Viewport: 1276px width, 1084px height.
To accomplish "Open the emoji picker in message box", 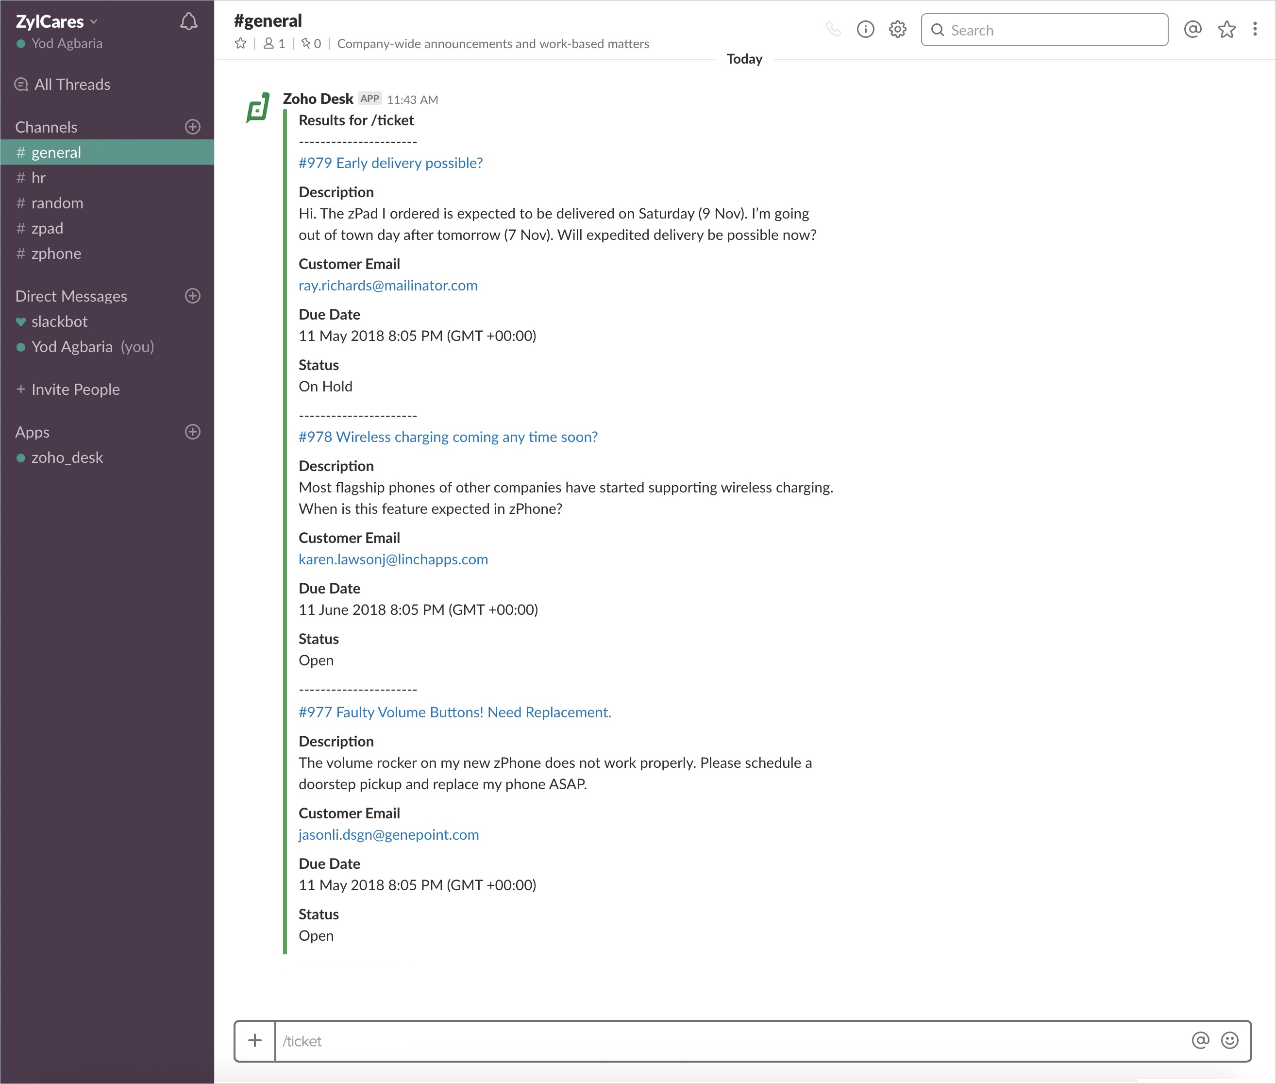I will pos(1229,1040).
